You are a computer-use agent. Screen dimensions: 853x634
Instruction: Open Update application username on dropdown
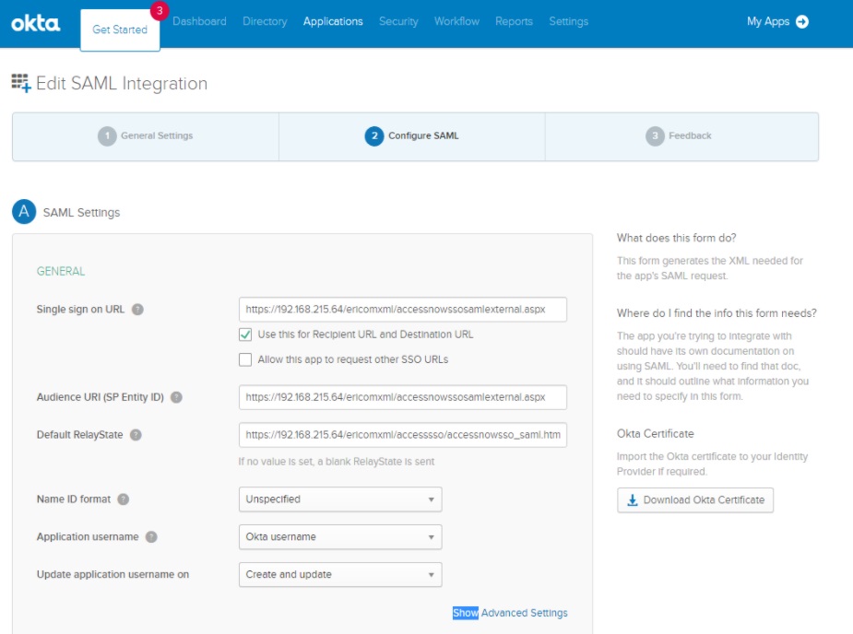(339, 575)
